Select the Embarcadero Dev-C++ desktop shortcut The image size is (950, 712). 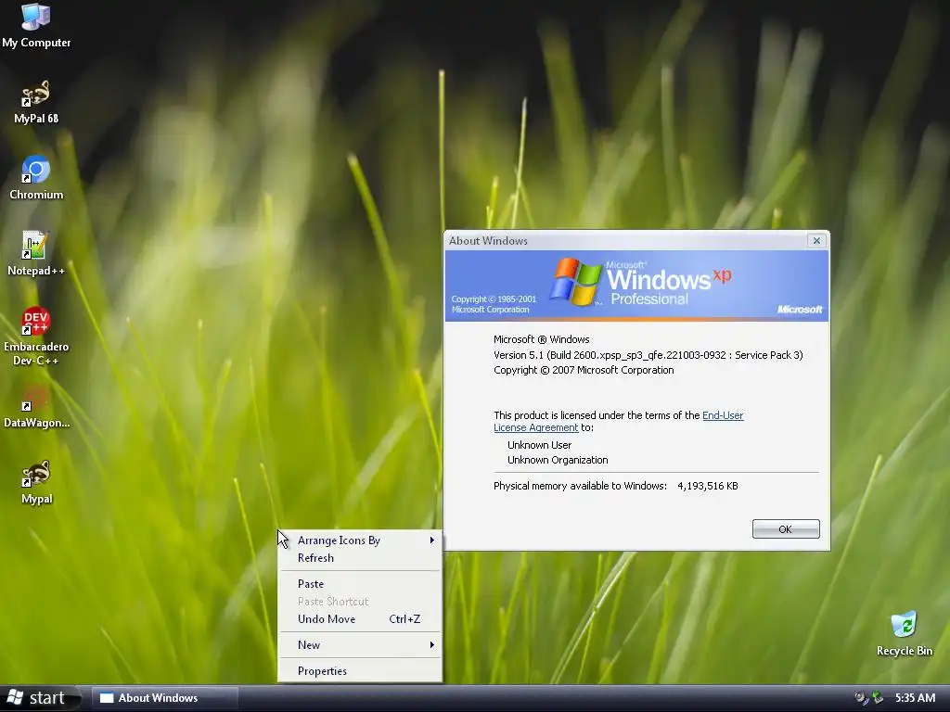(36, 337)
